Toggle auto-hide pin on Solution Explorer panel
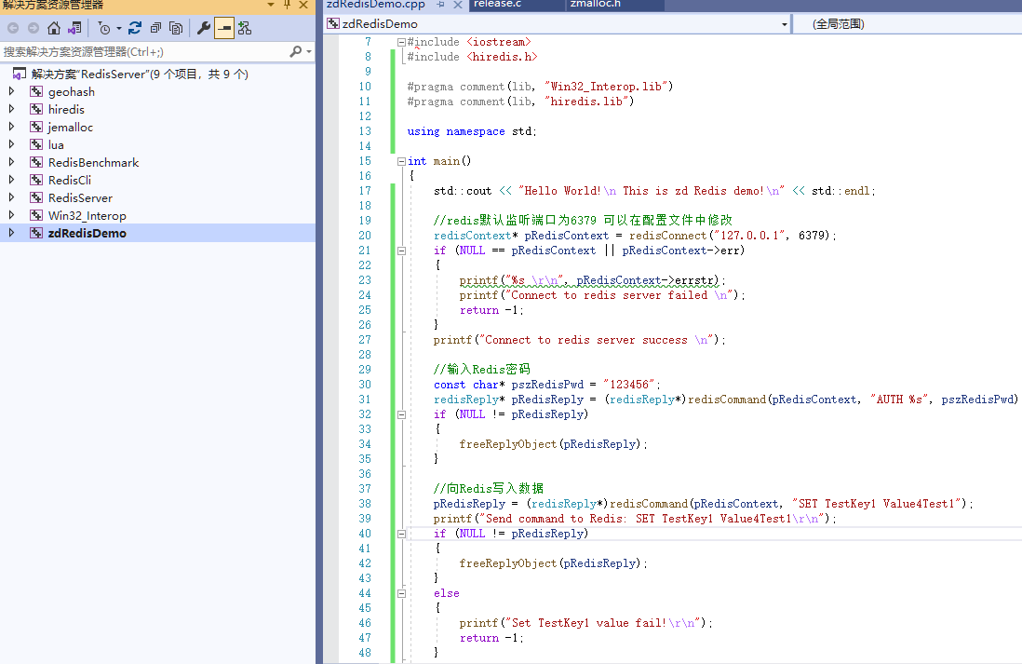The height and width of the screenshot is (664, 1022). click(287, 5)
